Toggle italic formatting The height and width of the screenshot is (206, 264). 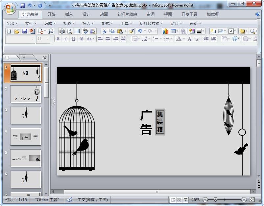(65, 39)
